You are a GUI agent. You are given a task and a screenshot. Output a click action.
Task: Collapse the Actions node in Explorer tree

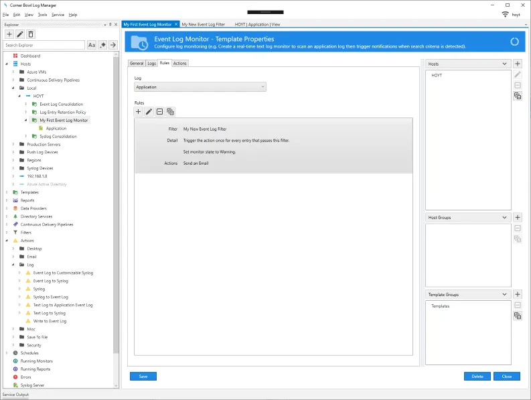pos(7,241)
